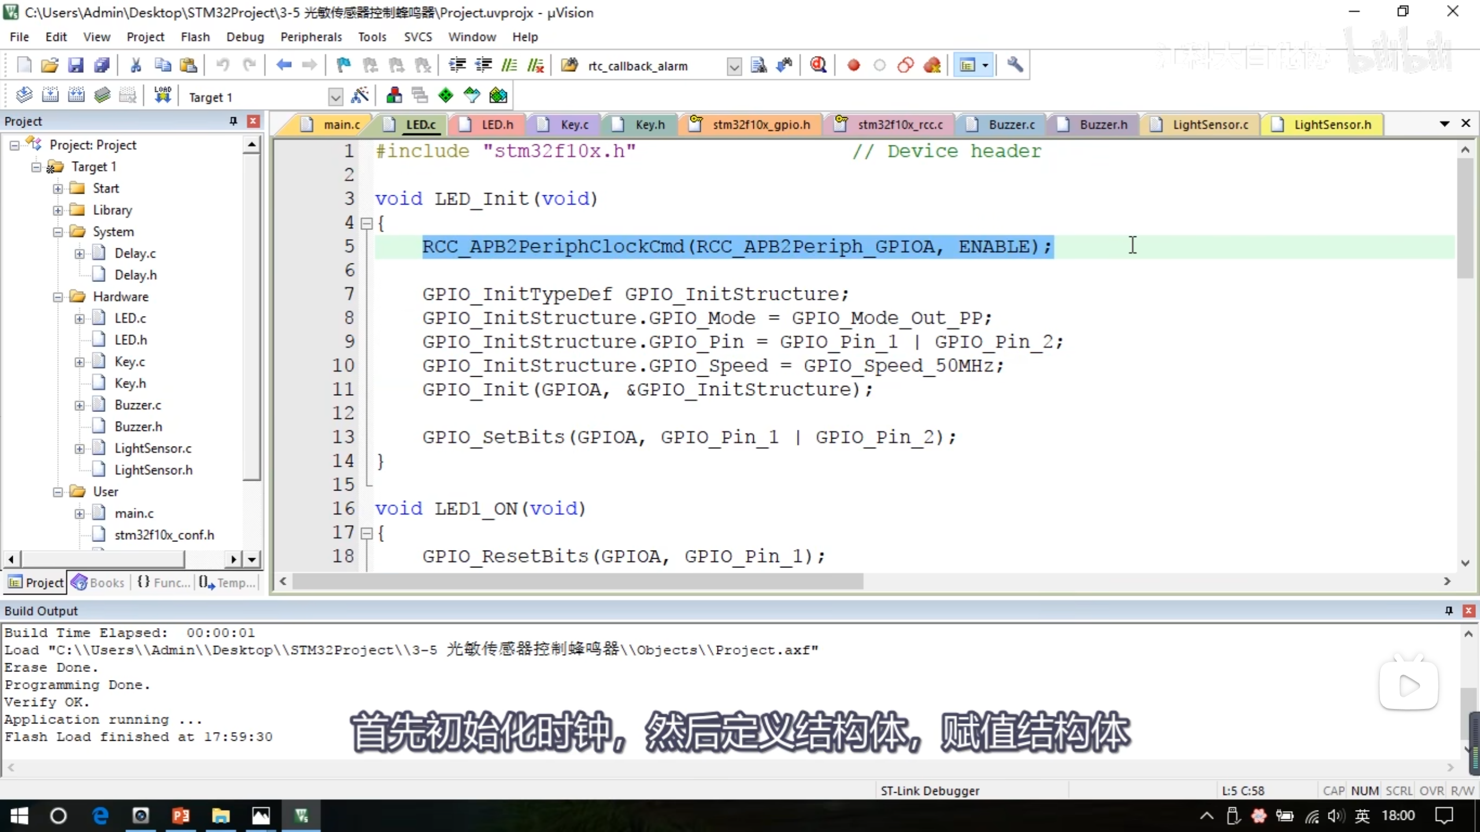1480x832 pixels.
Task: Open Options for Target magic wand icon
Action: pyautogui.click(x=360, y=95)
